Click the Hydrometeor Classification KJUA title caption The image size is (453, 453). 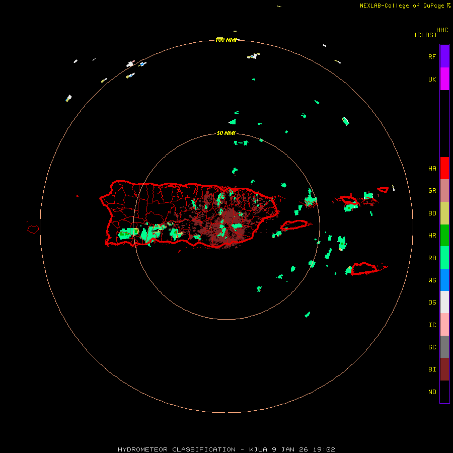226,449
